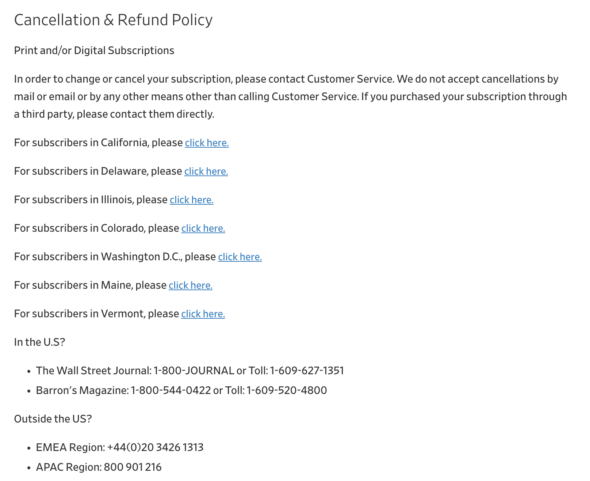Click the Wall Street Journal toll number 1-609-627-1351

[307, 371]
